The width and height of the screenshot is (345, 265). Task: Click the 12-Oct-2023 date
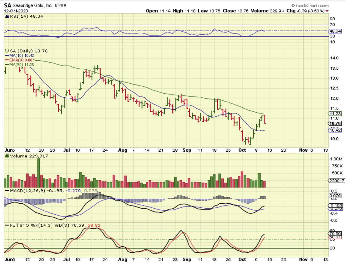[x=16, y=11]
